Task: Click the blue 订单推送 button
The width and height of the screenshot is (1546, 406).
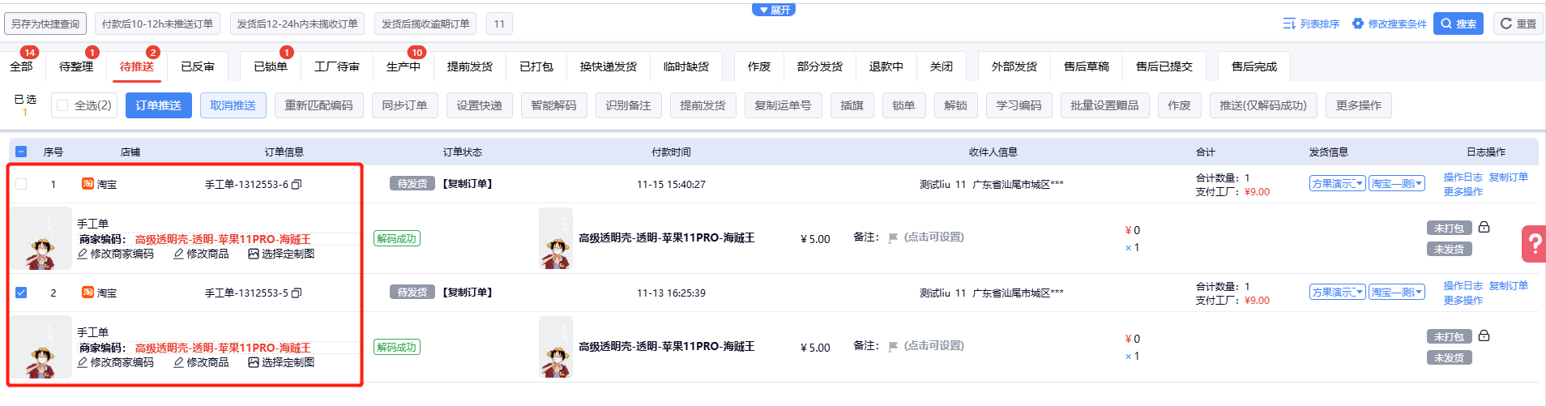Action: pos(158,105)
